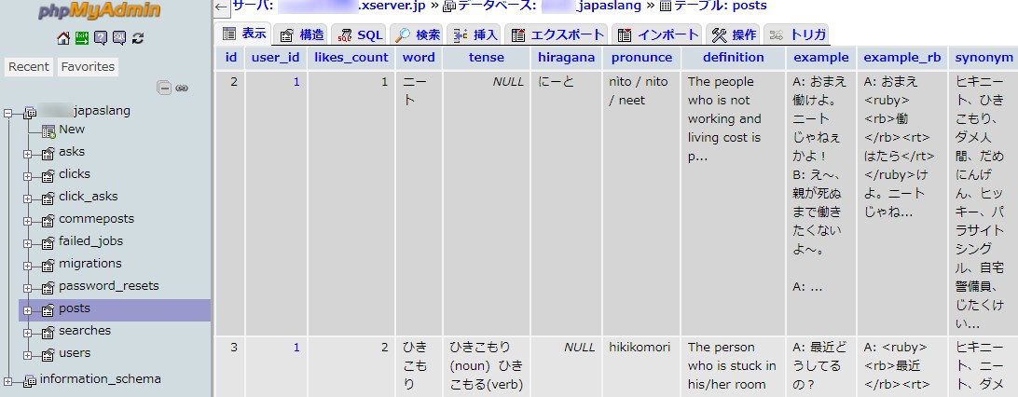Open the 構造 (Structure) tab
The width and height of the screenshot is (1018, 397).
coord(301,35)
